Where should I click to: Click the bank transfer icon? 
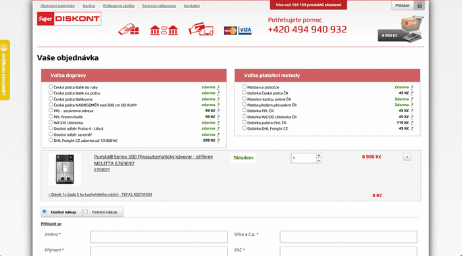pyautogui.click(x=164, y=30)
